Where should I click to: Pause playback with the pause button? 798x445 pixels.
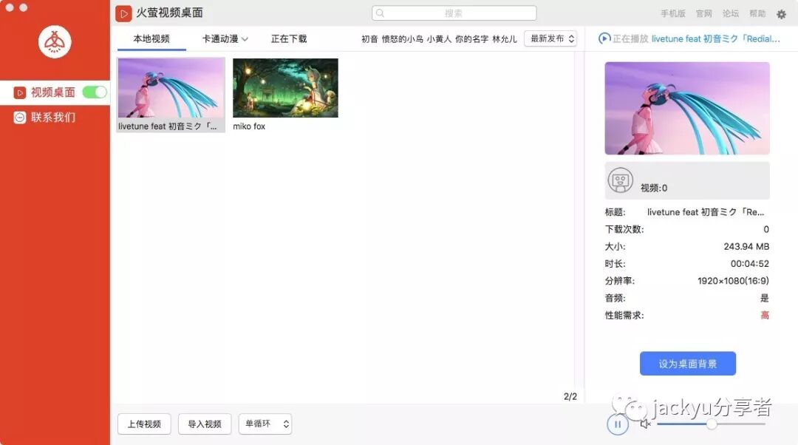[617, 424]
